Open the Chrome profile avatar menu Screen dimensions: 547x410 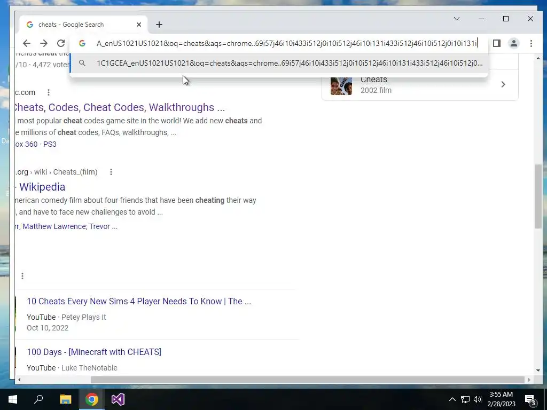[514, 43]
